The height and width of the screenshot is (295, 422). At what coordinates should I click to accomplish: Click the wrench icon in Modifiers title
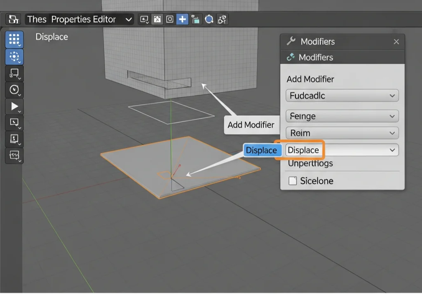tap(291, 41)
